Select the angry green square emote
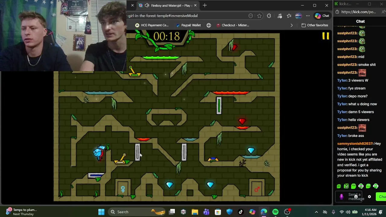 click(x=346, y=186)
